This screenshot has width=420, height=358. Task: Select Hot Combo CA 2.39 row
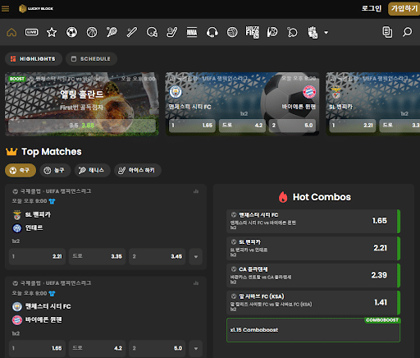tap(313, 276)
